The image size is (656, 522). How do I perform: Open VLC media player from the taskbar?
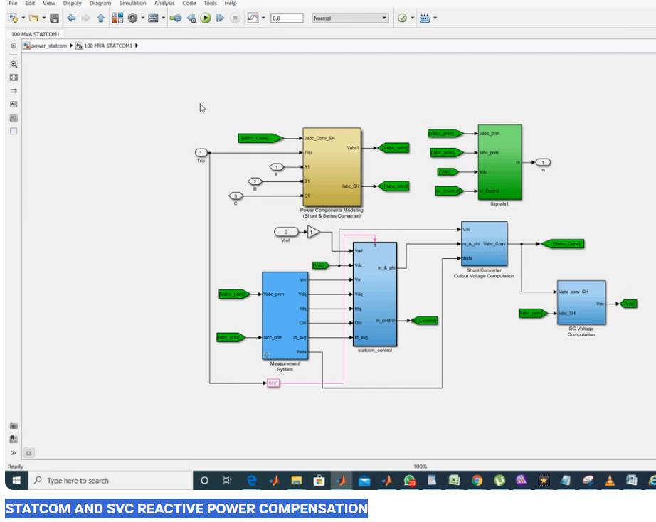(x=610, y=481)
